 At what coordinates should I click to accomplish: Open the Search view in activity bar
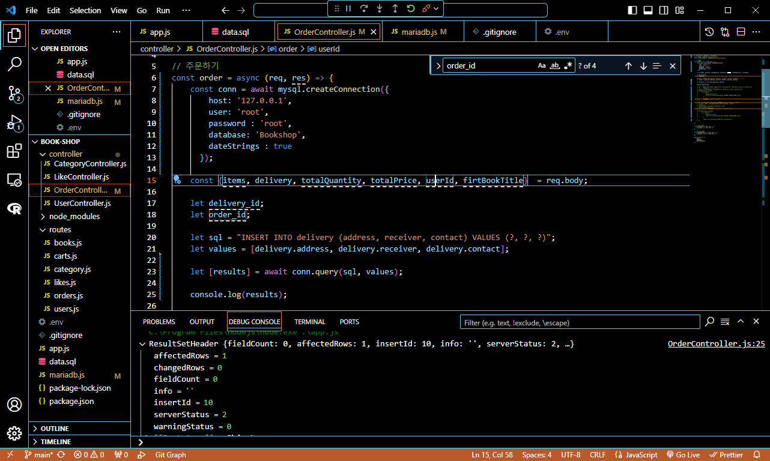coord(14,64)
